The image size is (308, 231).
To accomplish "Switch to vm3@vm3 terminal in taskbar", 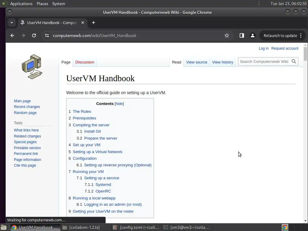I will pyautogui.click(x=187, y=227).
